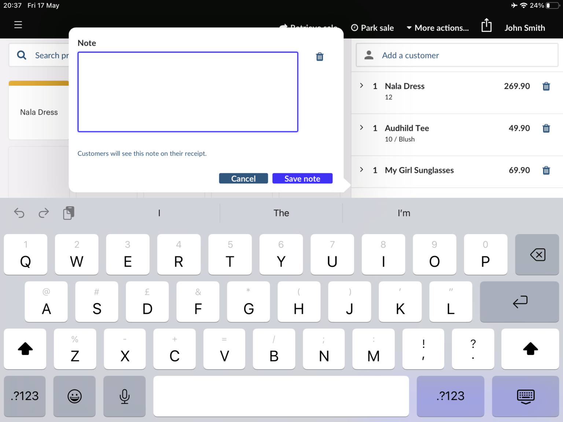Viewport: 563px width, 422px height.
Task: Click inside the note text field
Action: point(187,92)
